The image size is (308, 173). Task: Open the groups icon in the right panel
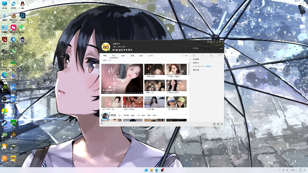tap(211, 55)
